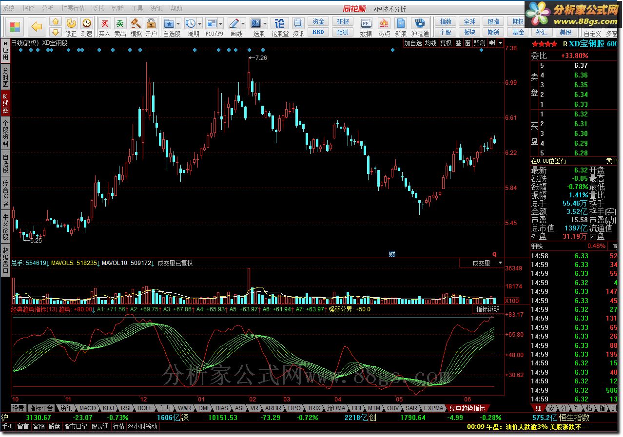Viewport: 623px width, 437px height.
Task: Toggle 窗 multi-window mode
Action: 467,43
